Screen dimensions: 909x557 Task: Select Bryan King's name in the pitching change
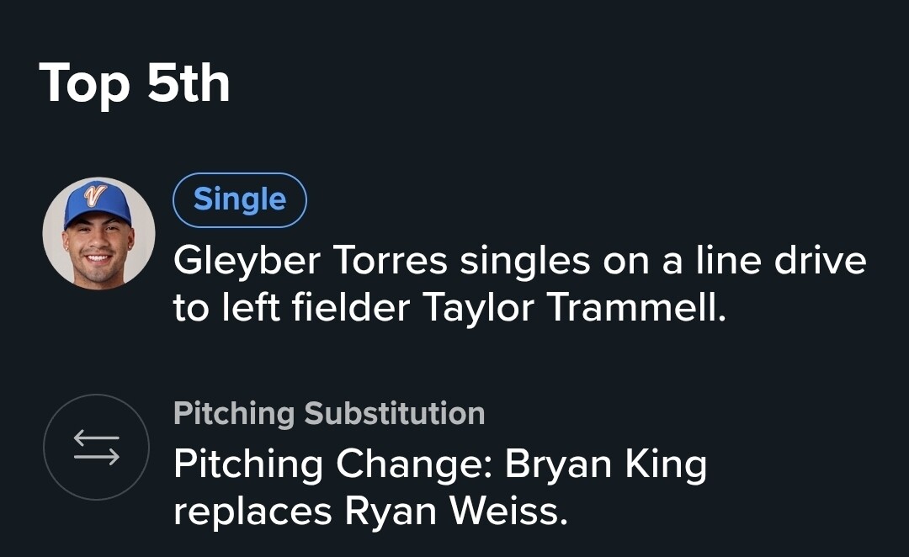[x=606, y=464]
